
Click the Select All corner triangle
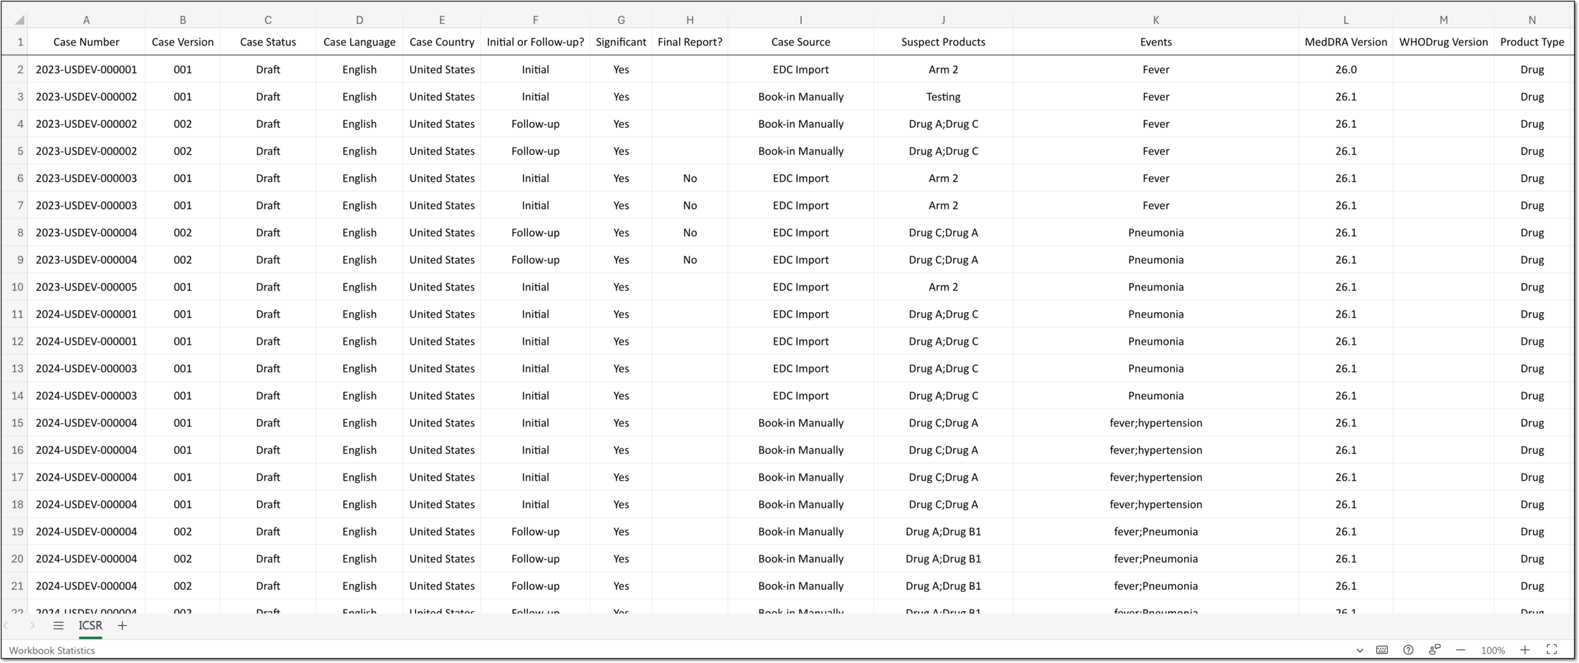tap(20, 20)
